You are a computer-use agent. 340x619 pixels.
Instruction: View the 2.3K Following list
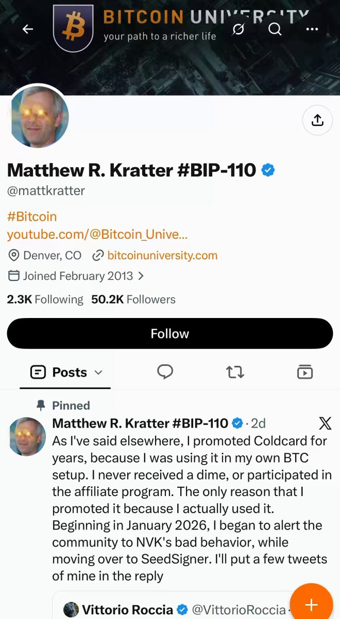coord(45,299)
